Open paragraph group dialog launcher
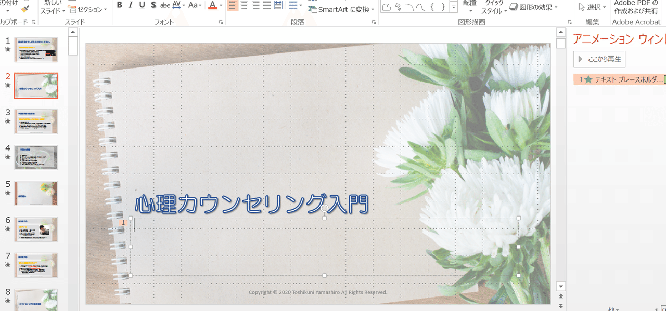This screenshot has height=311, width=666. (374, 22)
